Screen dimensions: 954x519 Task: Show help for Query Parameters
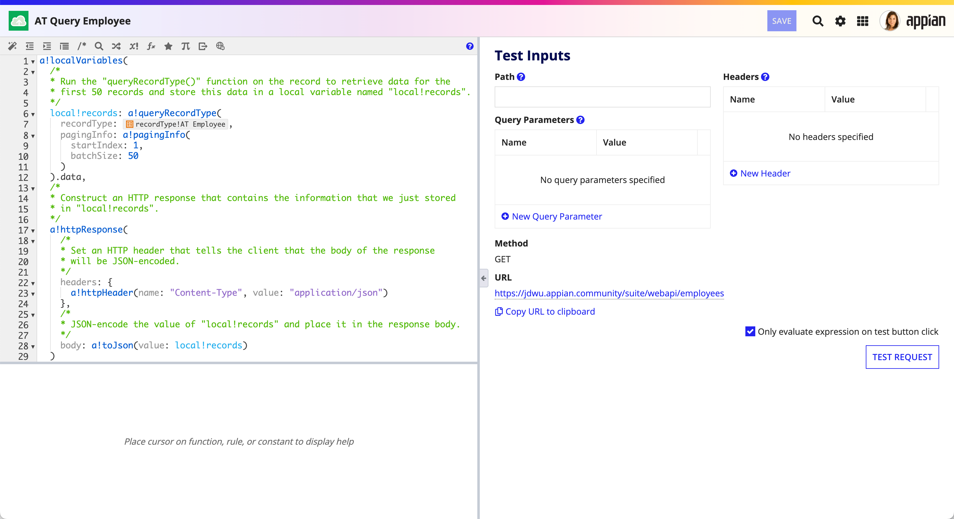580,120
